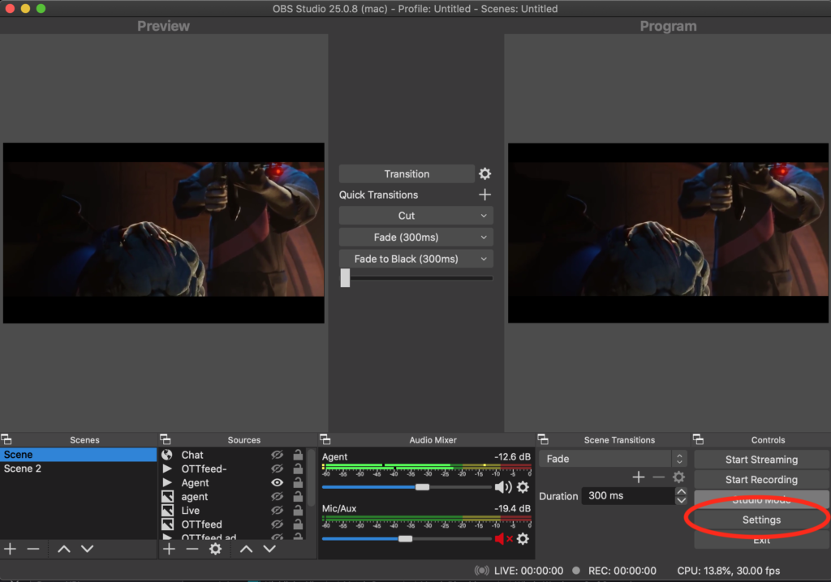Increase Duration with the up stepper arrow
Viewport: 831px width, 582px height.
click(x=682, y=491)
